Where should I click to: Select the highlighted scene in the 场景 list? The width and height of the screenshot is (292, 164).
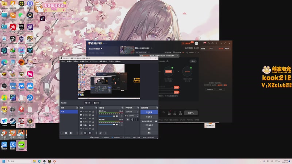[x=69, y=112]
